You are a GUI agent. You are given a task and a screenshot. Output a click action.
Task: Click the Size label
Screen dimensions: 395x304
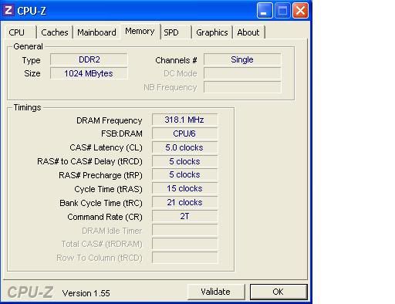[32, 73]
